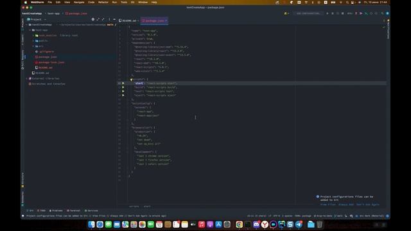411x231 pixels.
Task: Run the "build" script via gutter arrow
Action: coord(123,87)
